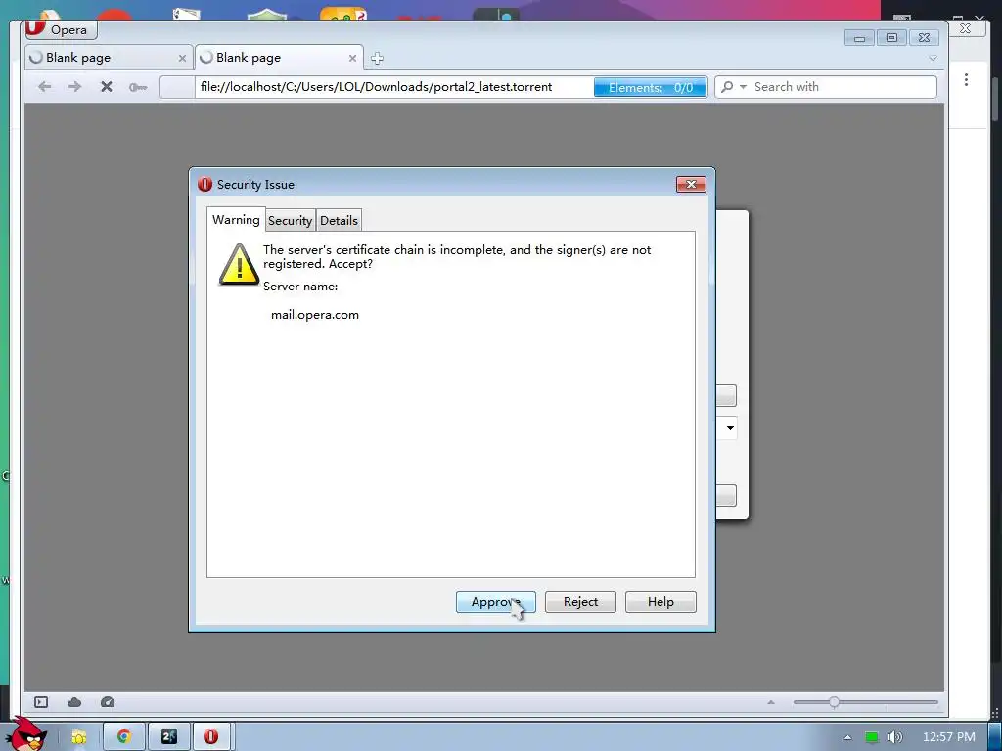Click the address bar URL field
This screenshot has width=1002, height=751.
point(393,87)
